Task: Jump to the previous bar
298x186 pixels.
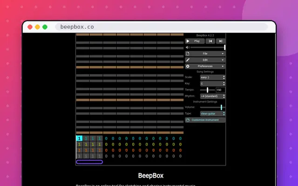Action: click(x=210, y=41)
